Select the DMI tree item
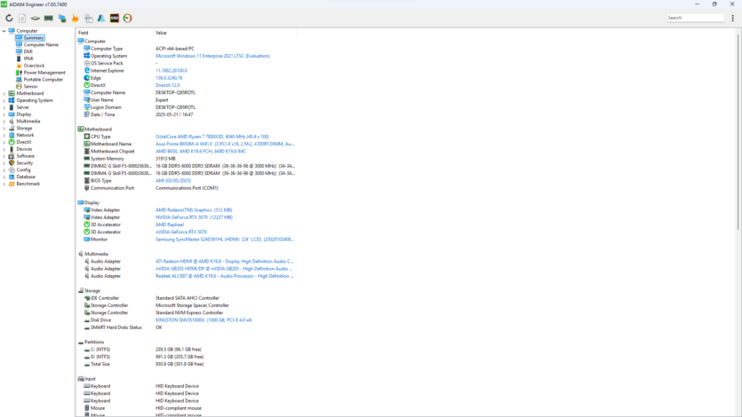The image size is (742, 417). click(28, 51)
